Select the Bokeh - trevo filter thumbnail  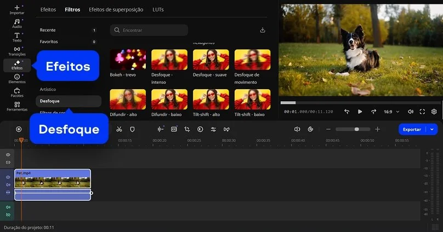pyautogui.click(x=128, y=59)
